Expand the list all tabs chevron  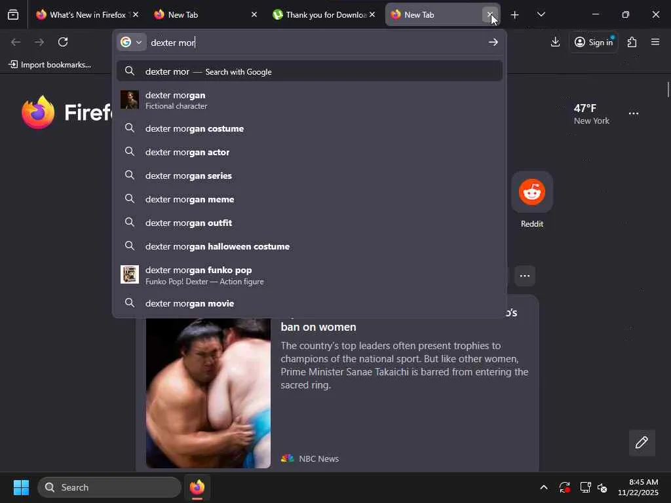pyautogui.click(x=541, y=14)
